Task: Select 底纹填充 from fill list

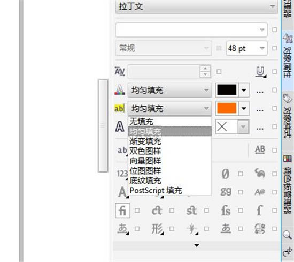Action: 170,181
